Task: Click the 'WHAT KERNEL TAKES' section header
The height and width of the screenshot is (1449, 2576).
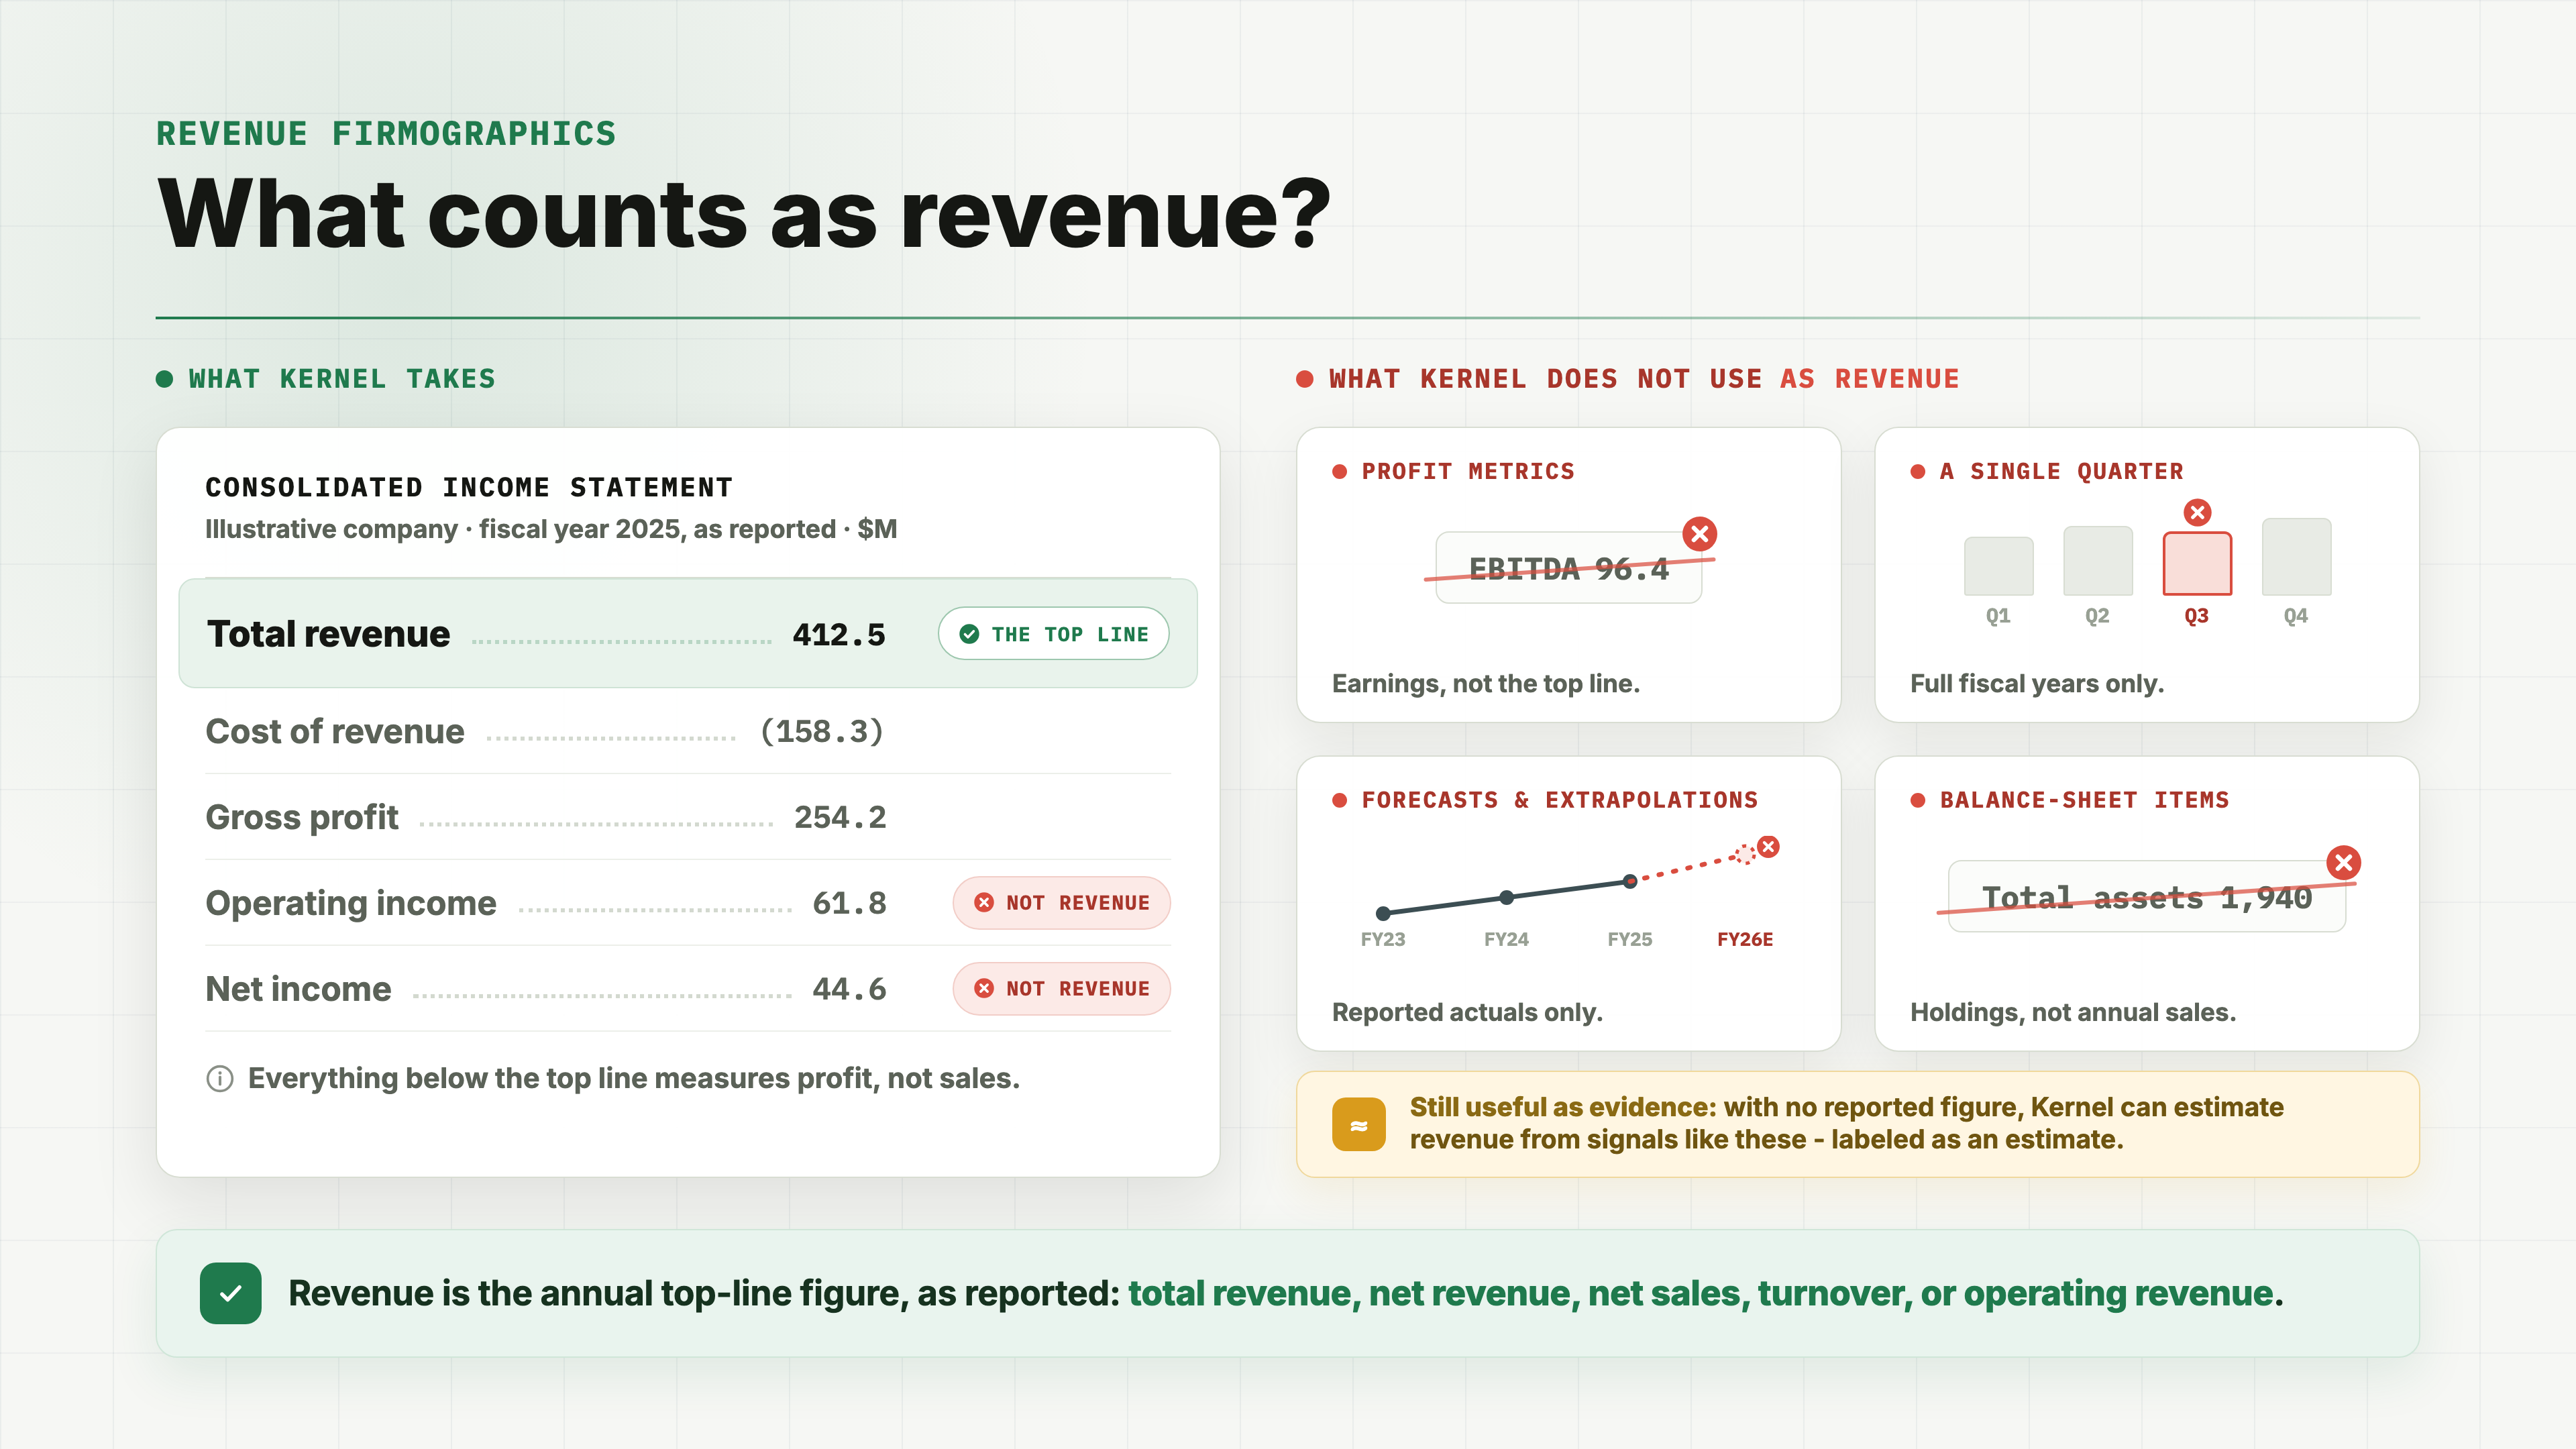Action: (342, 379)
